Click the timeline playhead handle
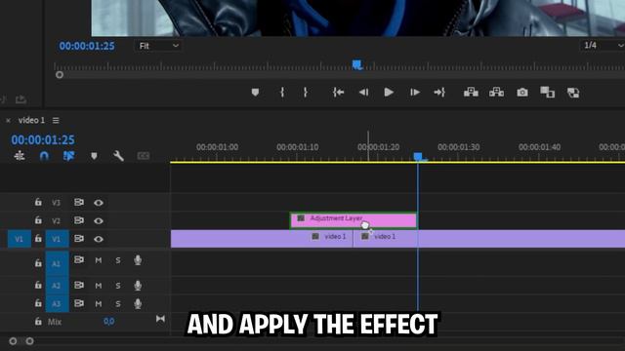Viewport: 625px width, 351px height. (418, 156)
